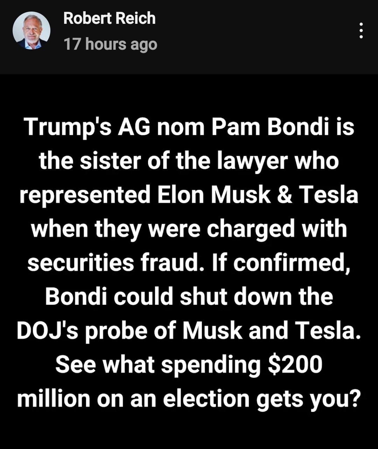This screenshot has height=449, width=378.
Task: Click the line starting "represented Elon Musk"
Action: [x=189, y=195]
